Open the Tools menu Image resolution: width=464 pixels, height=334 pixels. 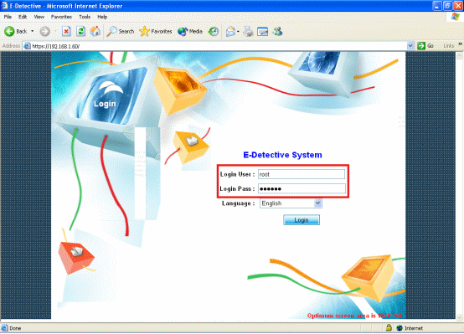click(x=85, y=17)
